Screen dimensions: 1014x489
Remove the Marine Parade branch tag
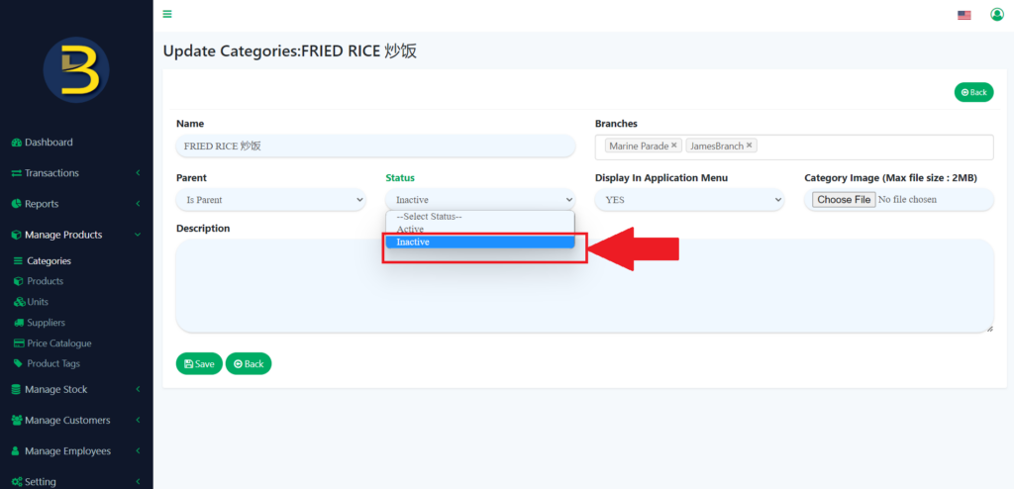tap(674, 146)
